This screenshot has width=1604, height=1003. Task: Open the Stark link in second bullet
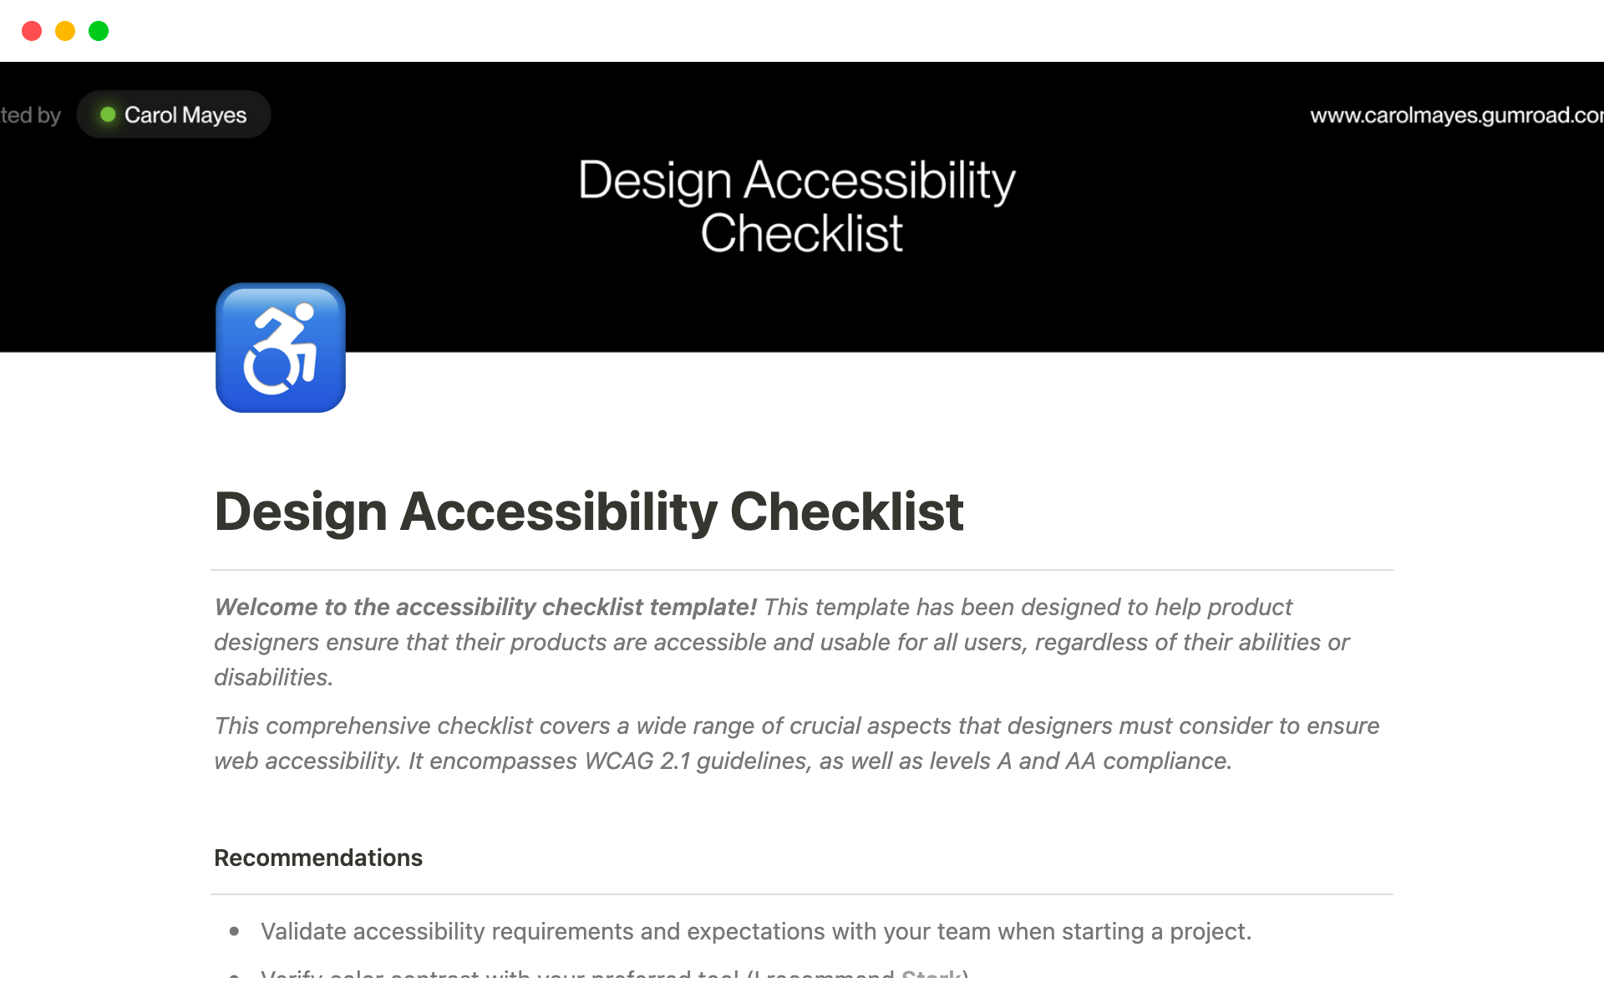pyautogui.click(x=931, y=974)
